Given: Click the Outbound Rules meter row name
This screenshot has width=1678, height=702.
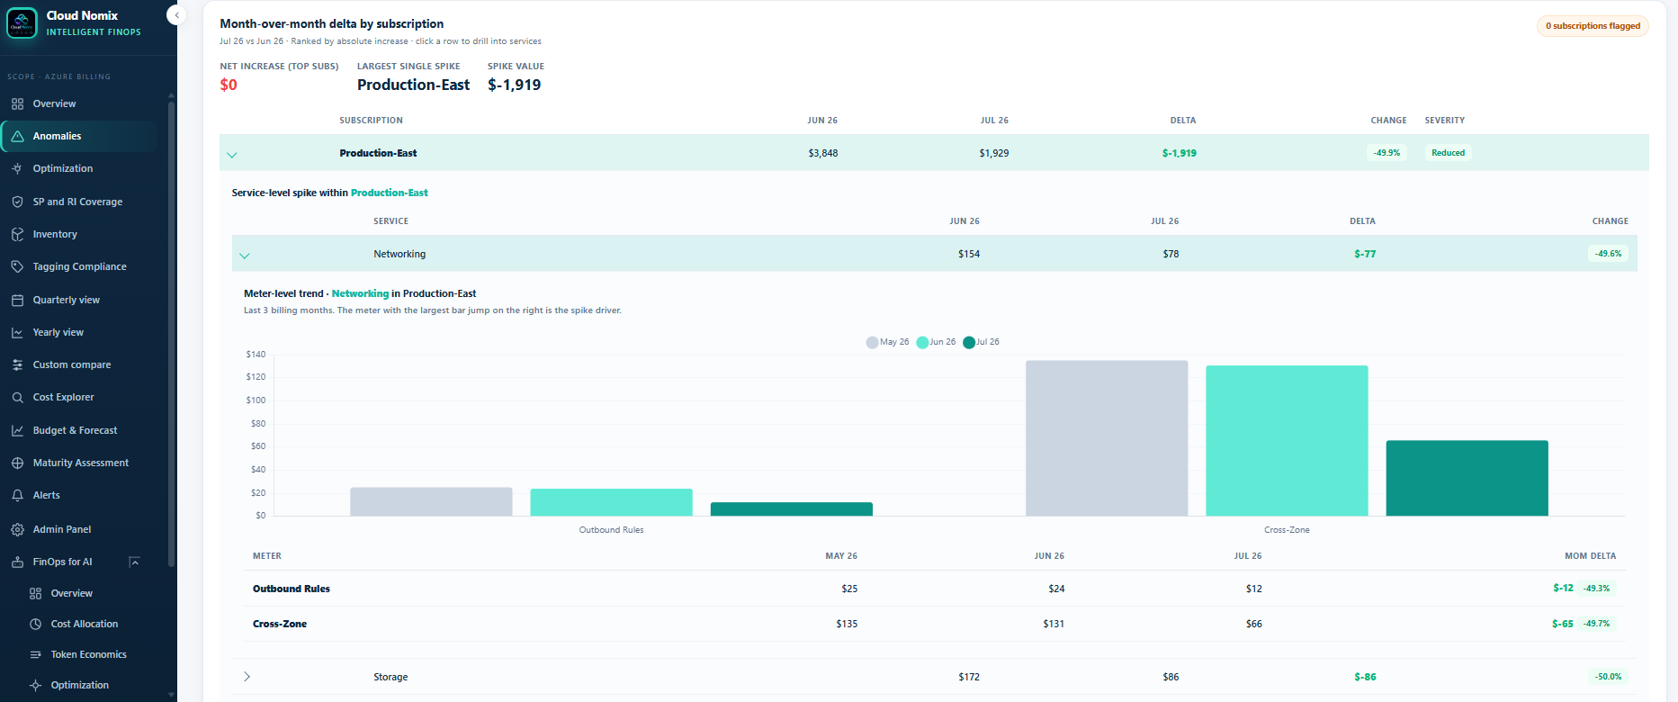Looking at the screenshot, I should point(292,589).
